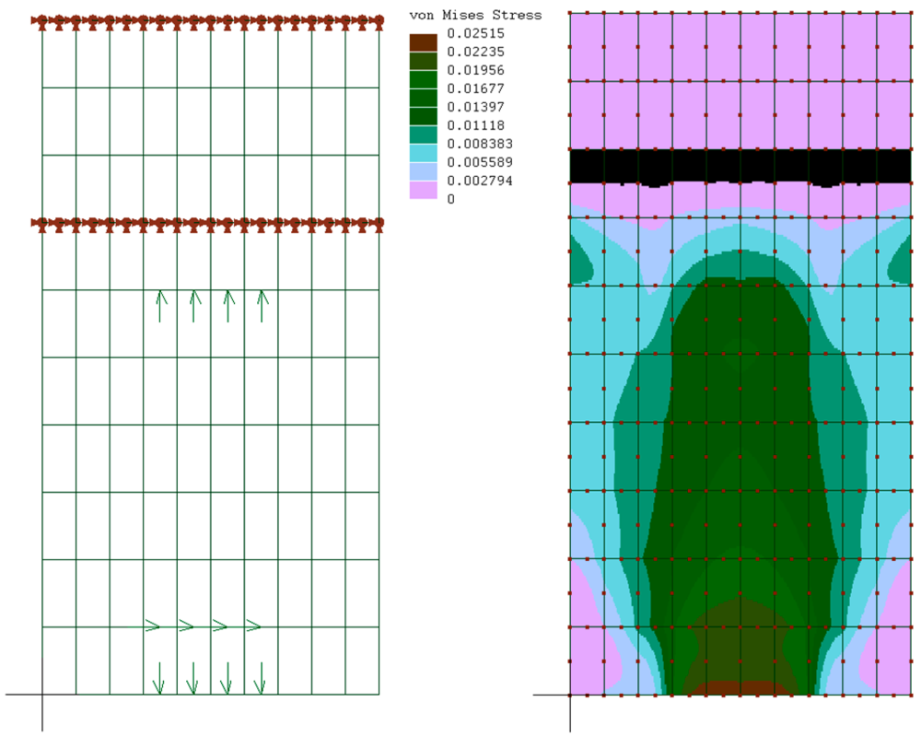Click the cyan legend color swatch
Screen dimensions: 921x737
pos(424,153)
